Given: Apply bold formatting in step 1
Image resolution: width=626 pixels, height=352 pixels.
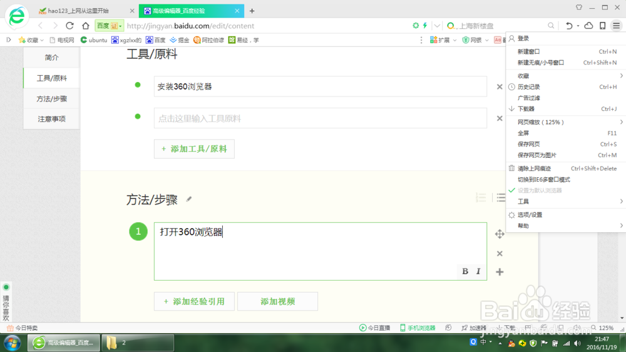Looking at the screenshot, I should (x=465, y=271).
